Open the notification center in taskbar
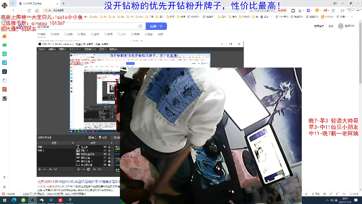The width and height of the screenshot is (362, 204). (356, 200)
